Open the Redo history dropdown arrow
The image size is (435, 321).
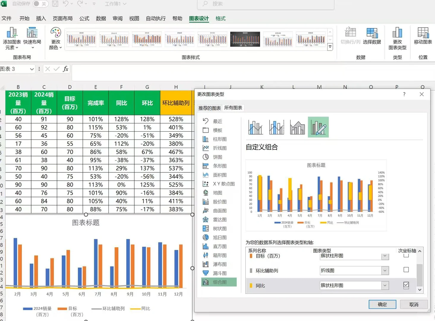pos(86,4)
